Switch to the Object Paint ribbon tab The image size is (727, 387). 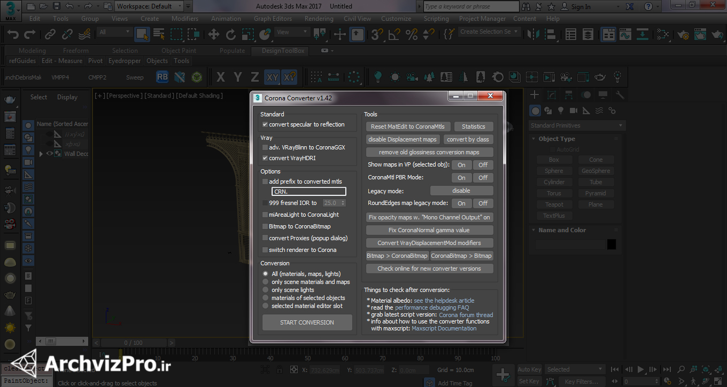(179, 51)
